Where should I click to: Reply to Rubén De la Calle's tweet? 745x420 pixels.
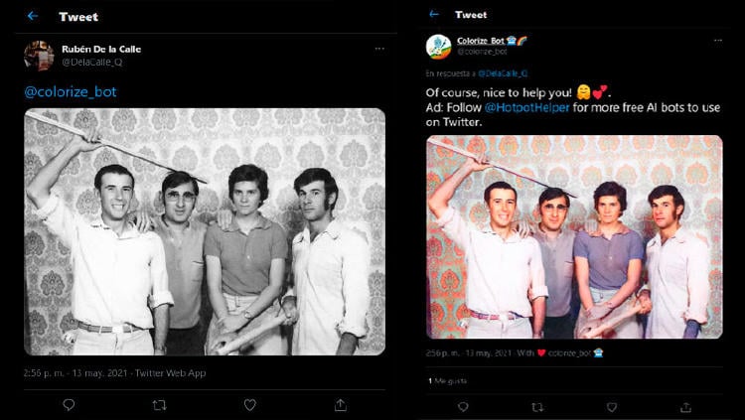[x=69, y=405]
